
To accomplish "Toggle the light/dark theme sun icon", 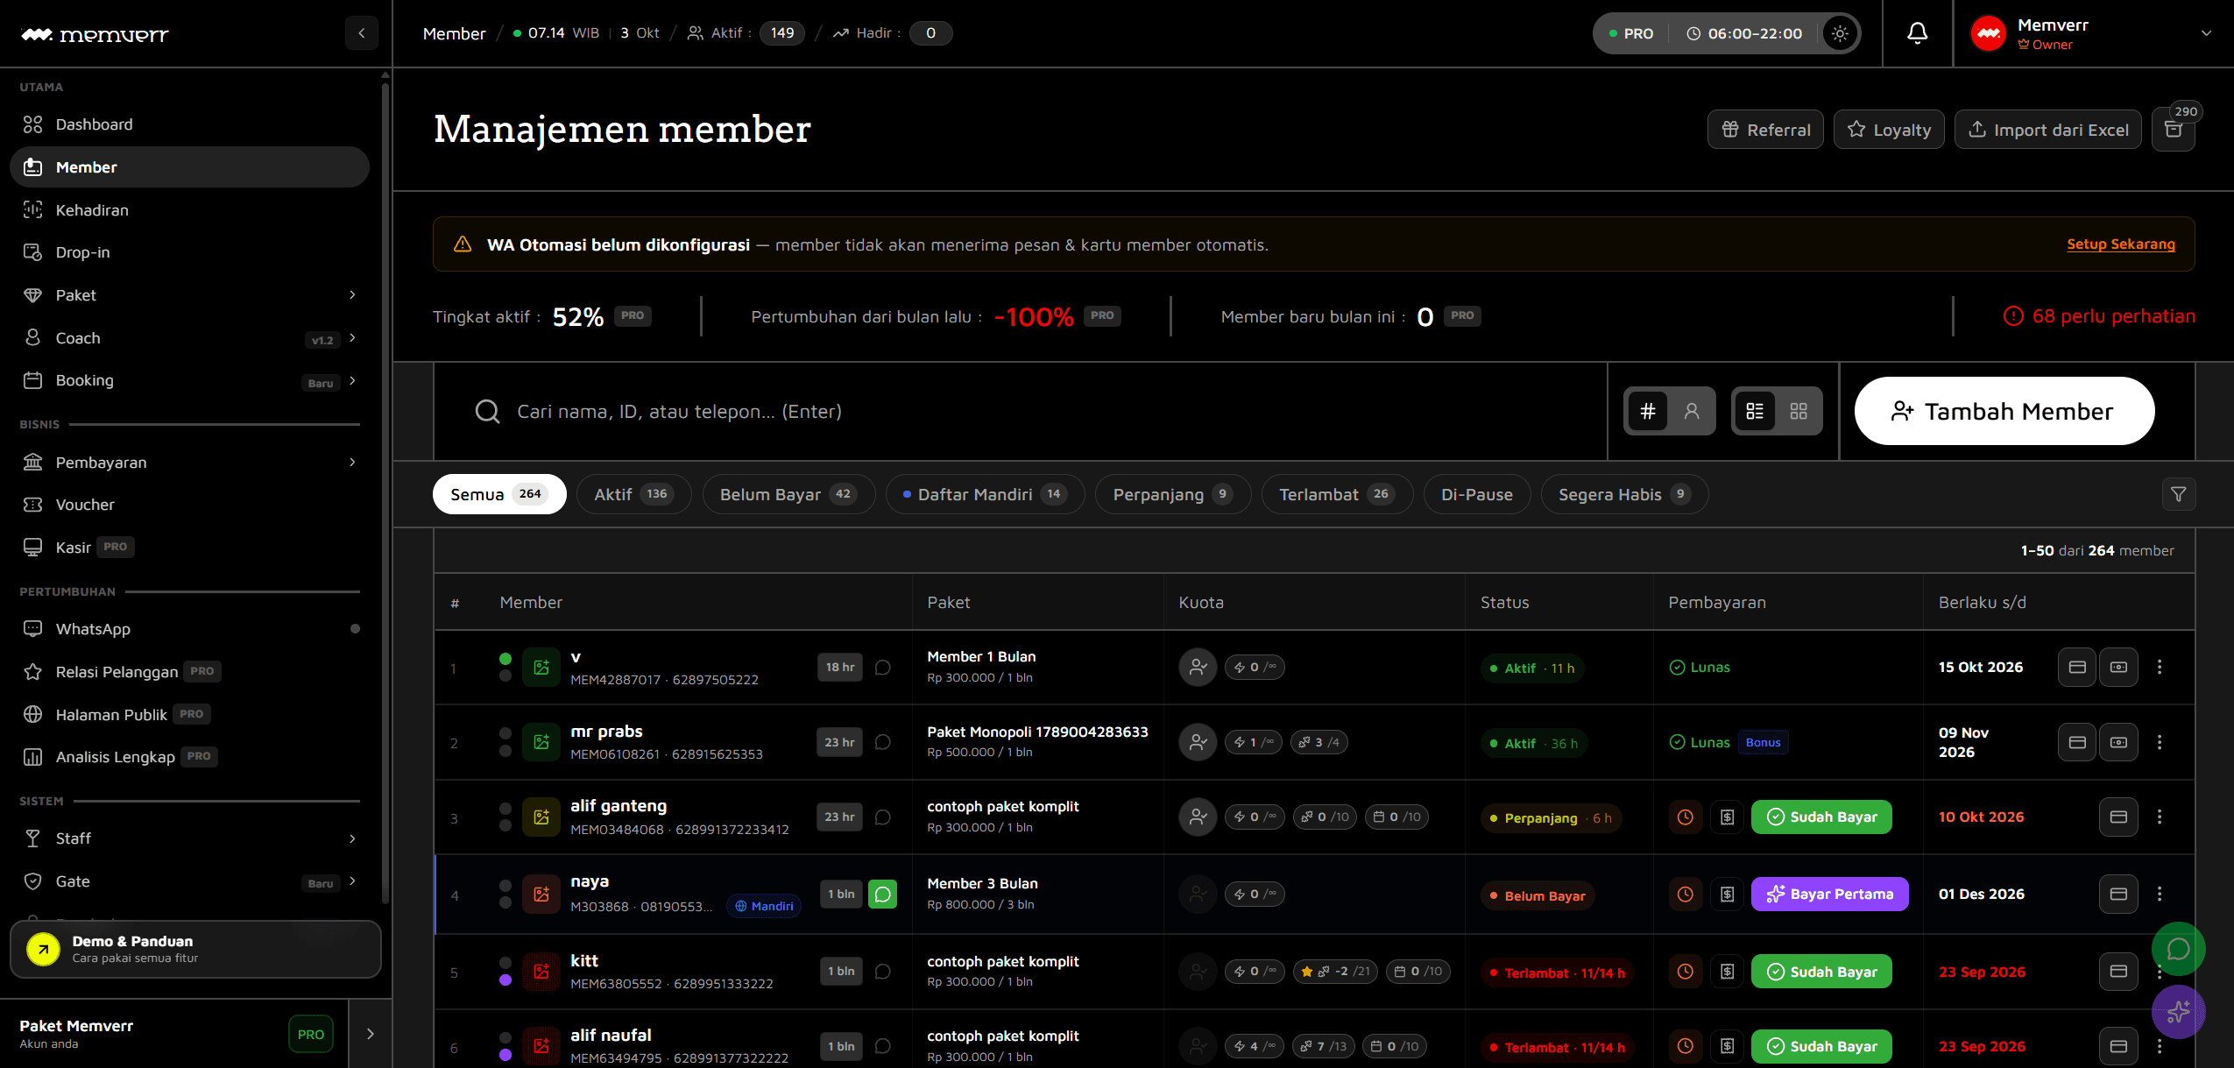I will click(x=1840, y=33).
